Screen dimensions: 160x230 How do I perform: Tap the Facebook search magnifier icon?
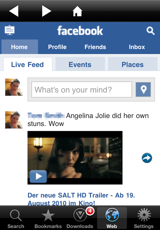pyautogui.click(x=150, y=31)
